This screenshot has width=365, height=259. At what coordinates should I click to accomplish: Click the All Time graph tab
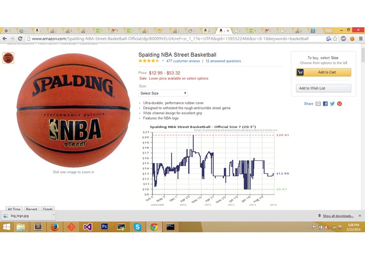(x=14, y=209)
